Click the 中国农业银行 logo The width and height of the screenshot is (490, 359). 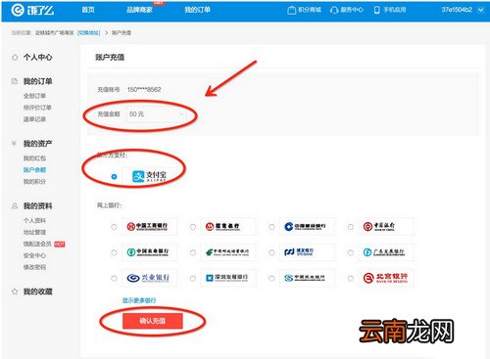click(x=148, y=252)
